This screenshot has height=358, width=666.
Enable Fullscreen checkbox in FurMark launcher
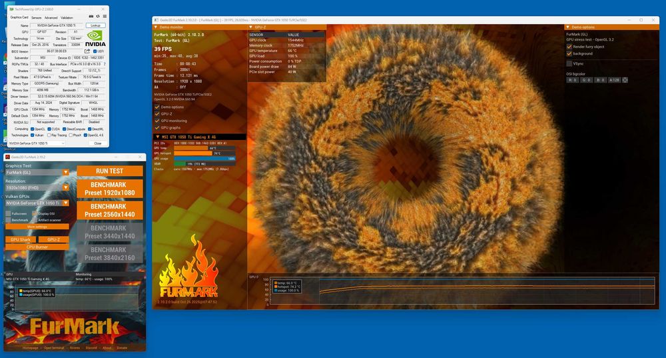pyautogui.click(x=8, y=213)
